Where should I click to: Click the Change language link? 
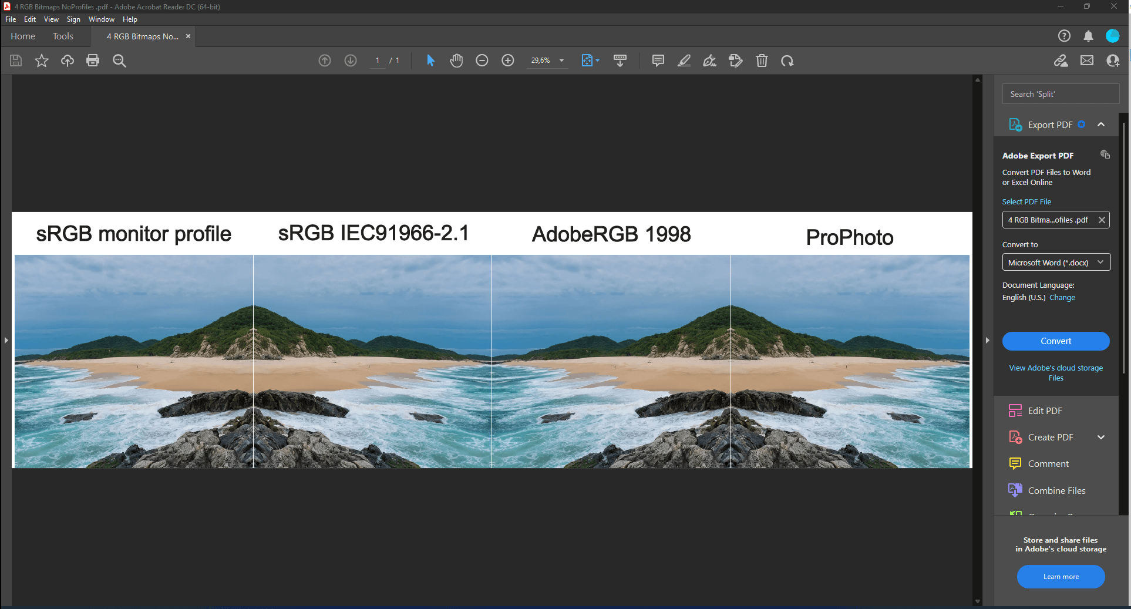click(1062, 298)
